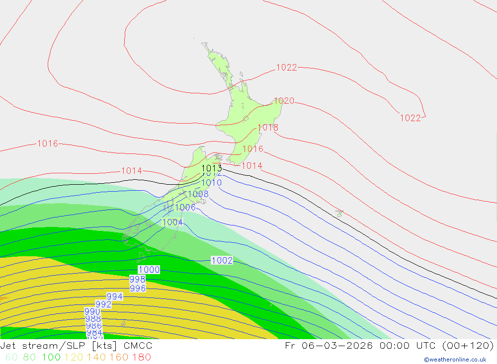Click the blue 986 isobar label
The width and height of the screenshot is (497, 364).
pyautogui.click(x=94, y=326)
